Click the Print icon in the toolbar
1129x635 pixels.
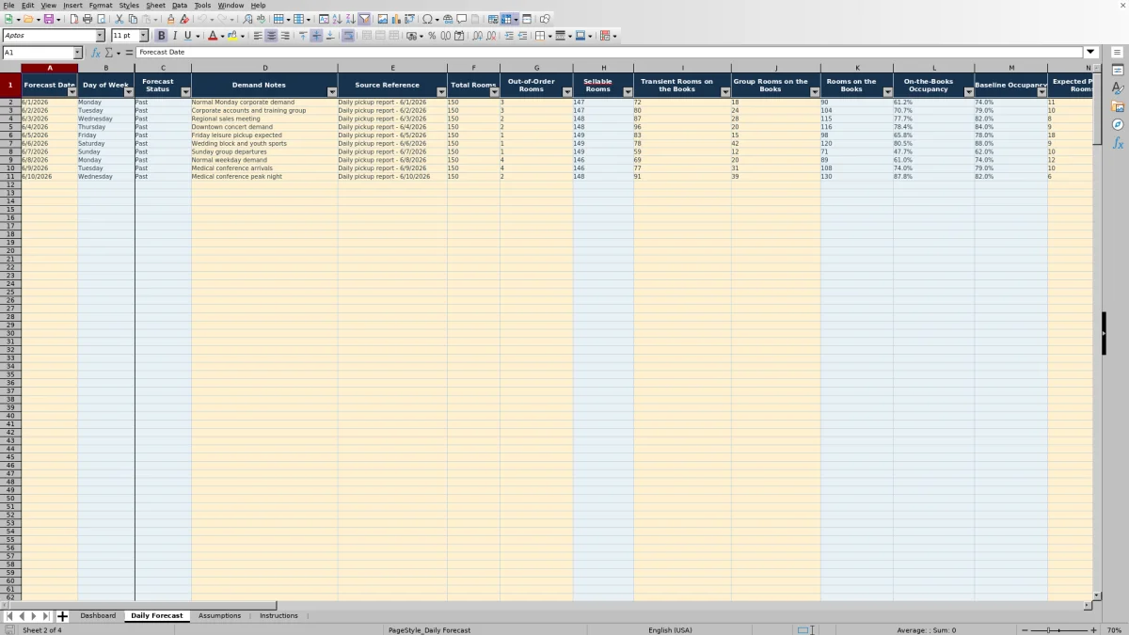(x=87, y=19)
